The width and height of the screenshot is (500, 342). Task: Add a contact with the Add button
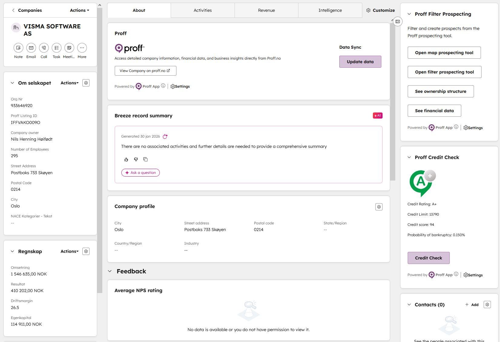point(472,305)
